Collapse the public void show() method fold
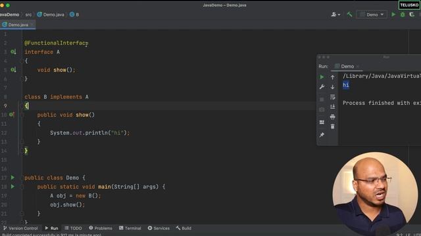 (22, 115)
